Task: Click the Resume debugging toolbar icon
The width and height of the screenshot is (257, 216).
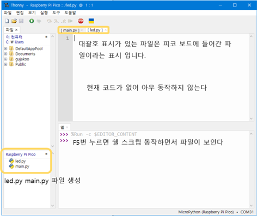Action: pyautogui.click(x=70, y=21)
